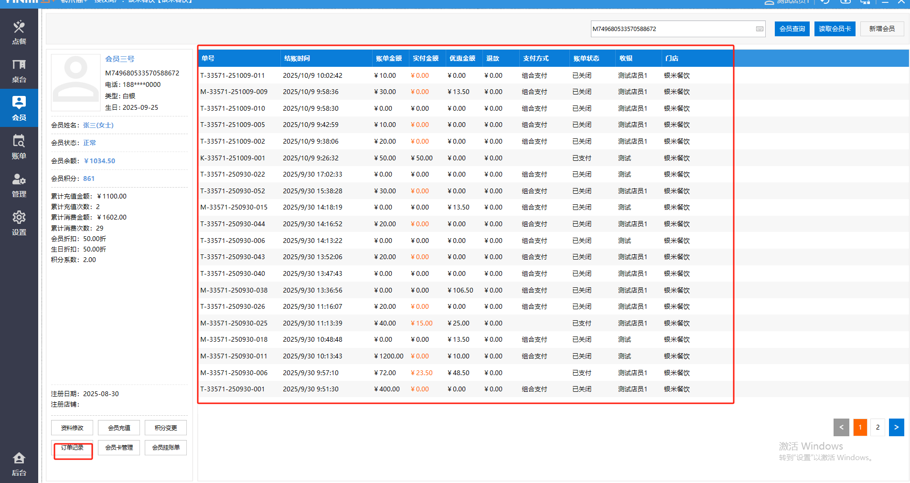
Task: Open 会员卡管理 card management
Action: click(x=119, y=448)
